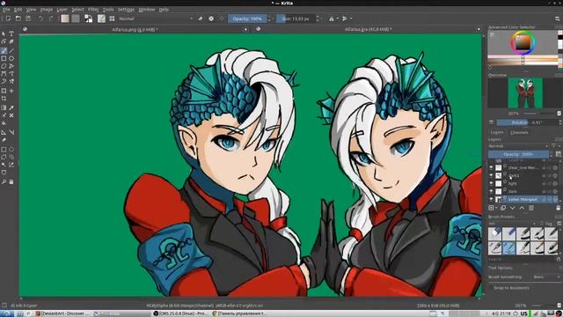The height and width of the screenshot is (317, 563).
Task: Select the Zoom tool
Action: click(x=4, y=182)
